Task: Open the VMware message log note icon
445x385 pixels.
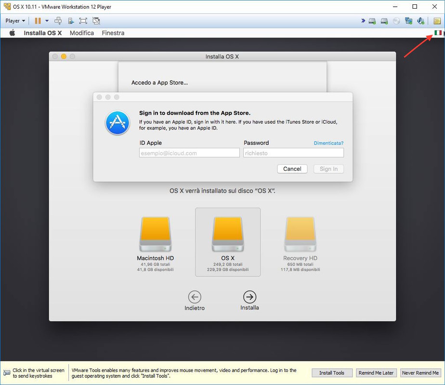Action: (x=437, y=21)
